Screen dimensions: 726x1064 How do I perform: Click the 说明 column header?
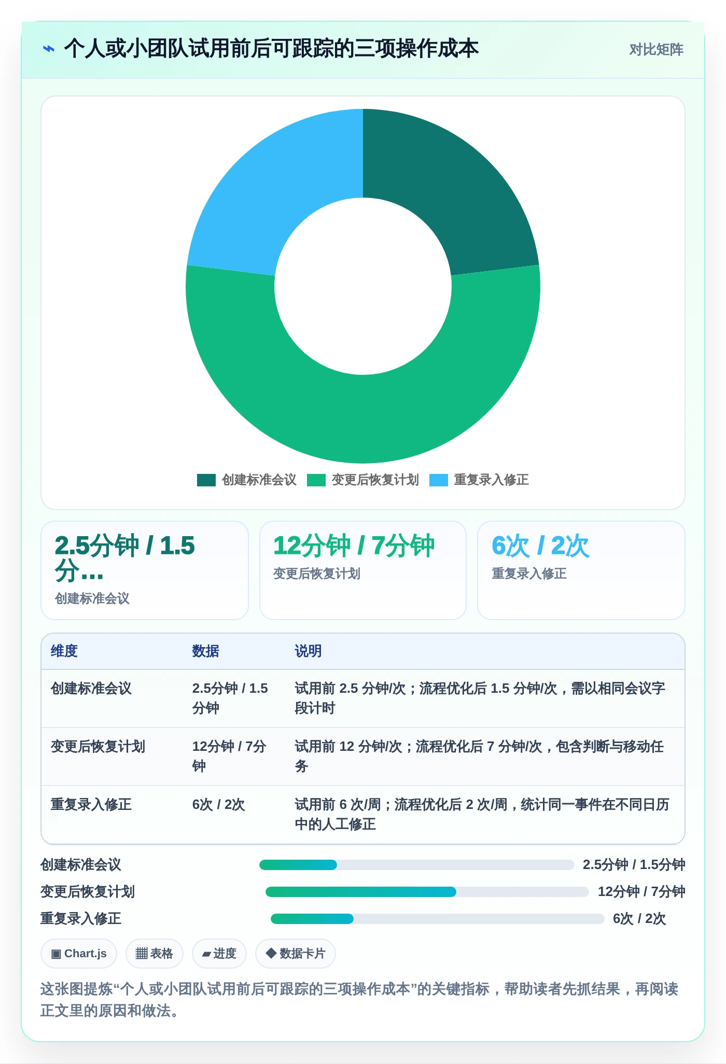(x=309, y=651)
